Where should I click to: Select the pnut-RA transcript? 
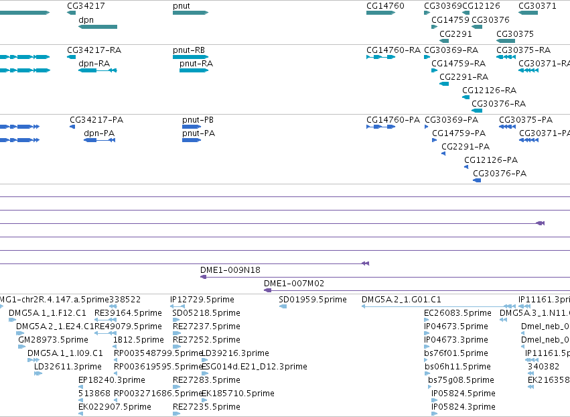coord(194,70)
